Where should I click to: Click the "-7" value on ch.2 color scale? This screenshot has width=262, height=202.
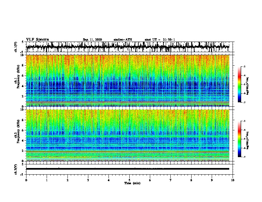pyautogui.click(x=244, y=157)
